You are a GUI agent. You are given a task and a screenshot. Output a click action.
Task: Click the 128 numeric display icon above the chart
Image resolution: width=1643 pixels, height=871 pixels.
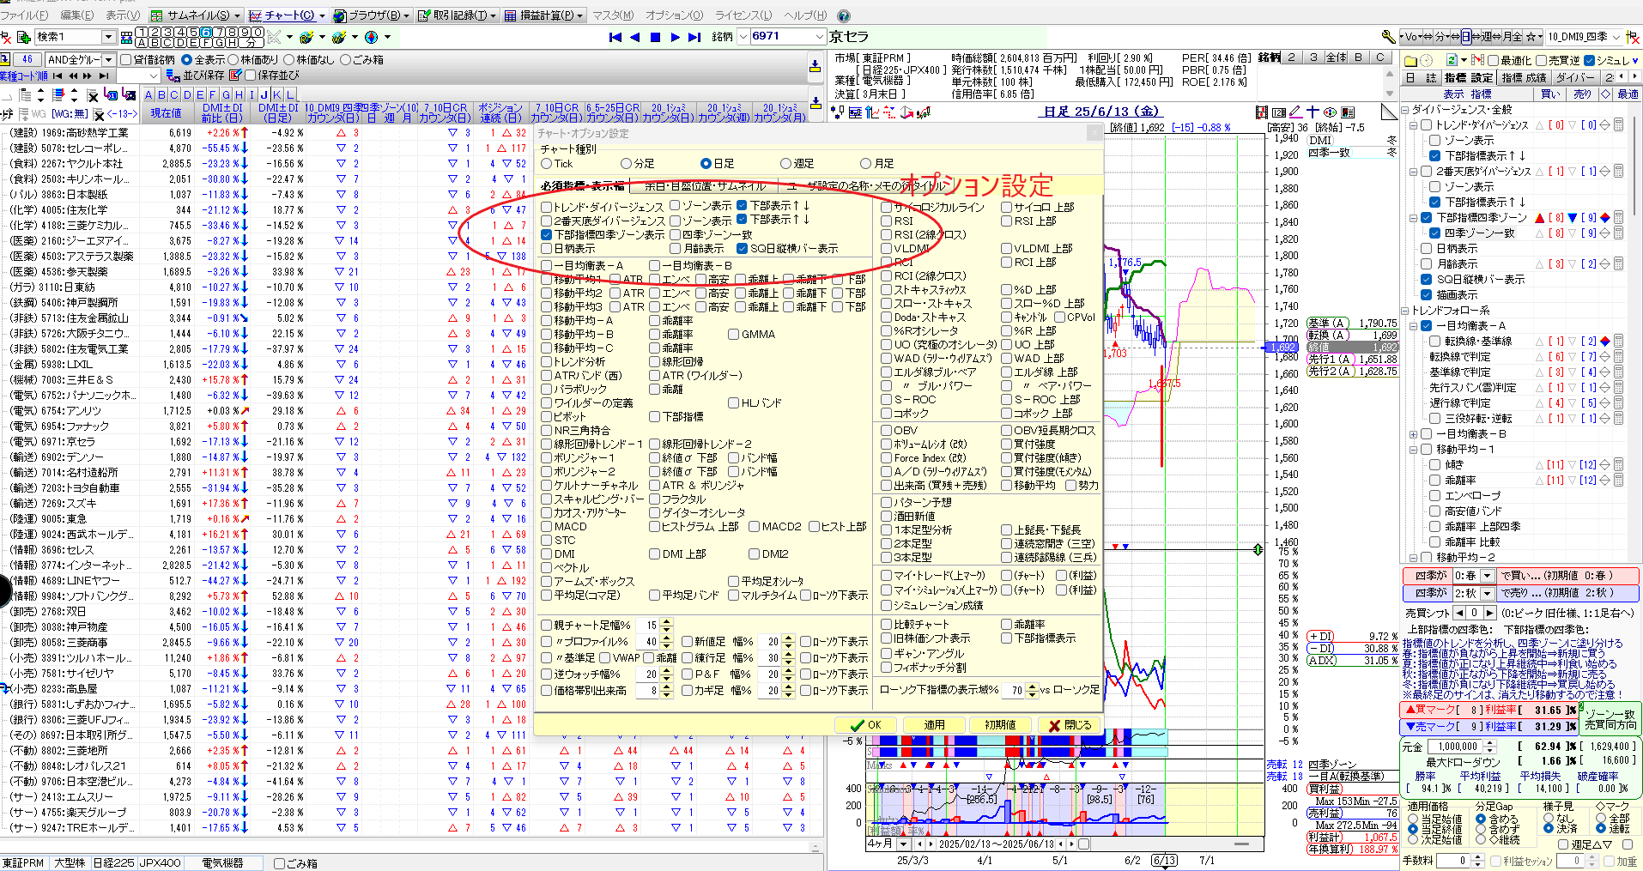click(1279, 112)
